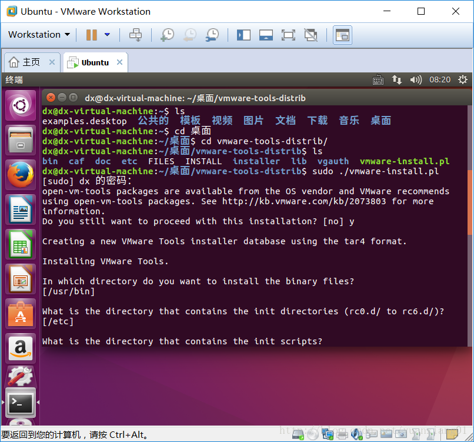Revert VM to previous snapshot

point(190,35)
